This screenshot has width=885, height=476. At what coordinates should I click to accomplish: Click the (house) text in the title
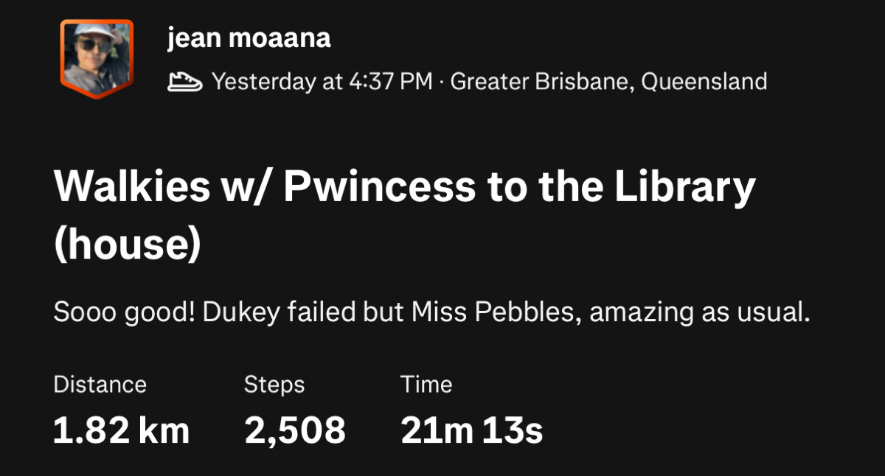pyautogui.click(x=127, y=245)
